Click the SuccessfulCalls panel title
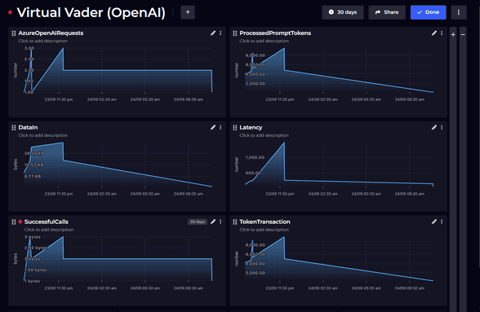Screen dimensions: 480x312 pos(47,222)
